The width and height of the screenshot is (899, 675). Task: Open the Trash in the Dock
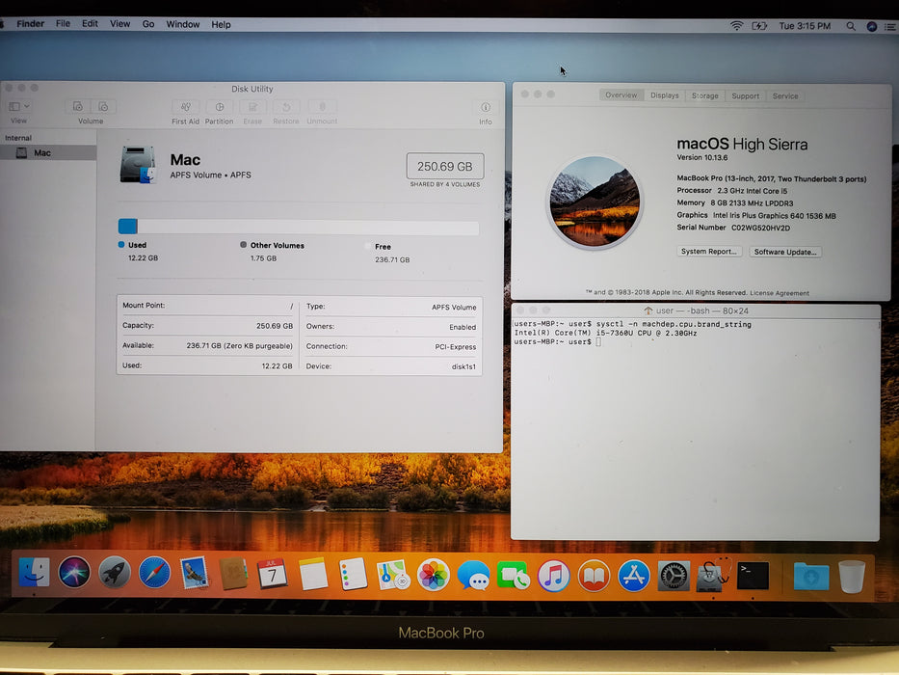(852, 577)
